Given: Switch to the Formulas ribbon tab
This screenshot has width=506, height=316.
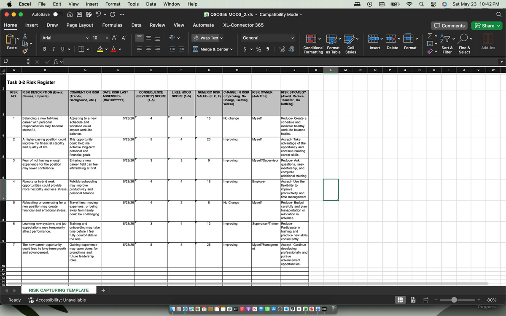Looking at the screenshot, I should click(x=113, y=25).
